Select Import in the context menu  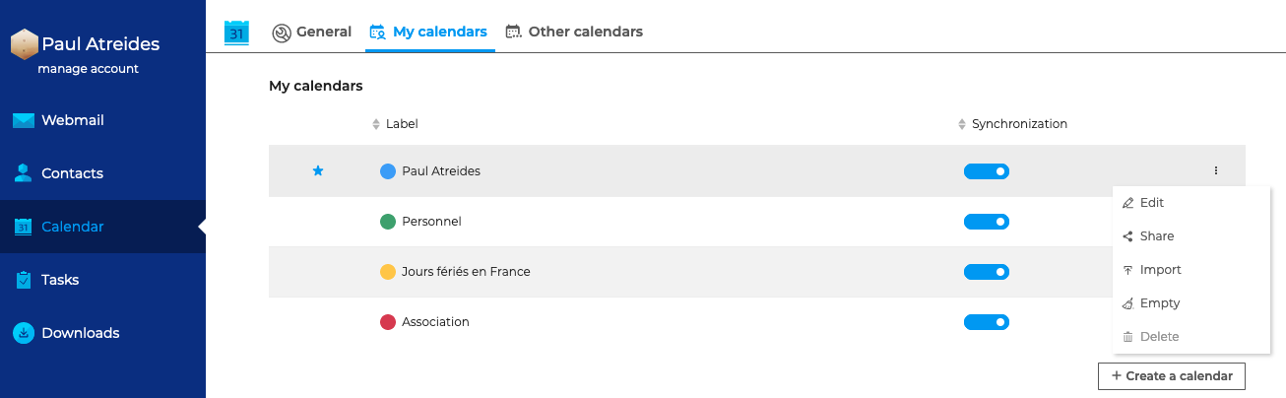1160,270
